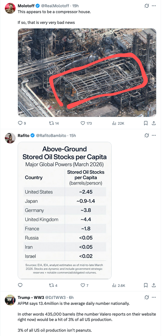Open more options on Molotoff's post
This screenshot has width=162, height=336.
point(154,6)
